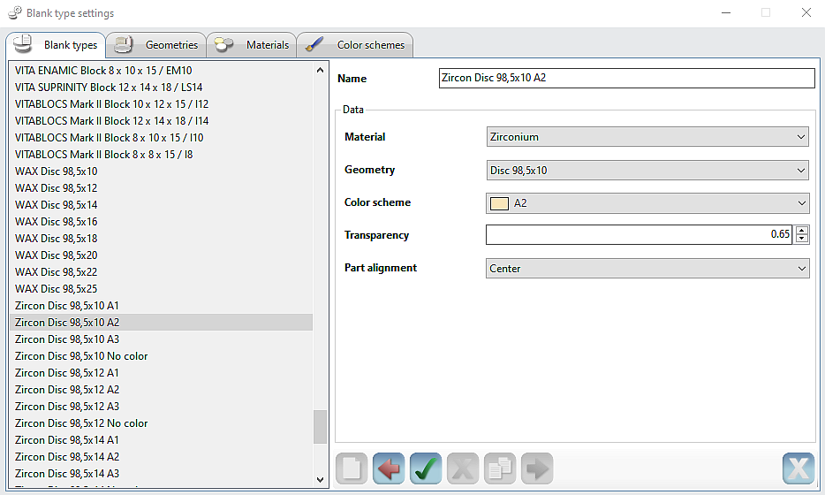The width and height of the screenshot is (825, 495).
Task: Switch to the Blank types tab
Action: coord(56,45)
